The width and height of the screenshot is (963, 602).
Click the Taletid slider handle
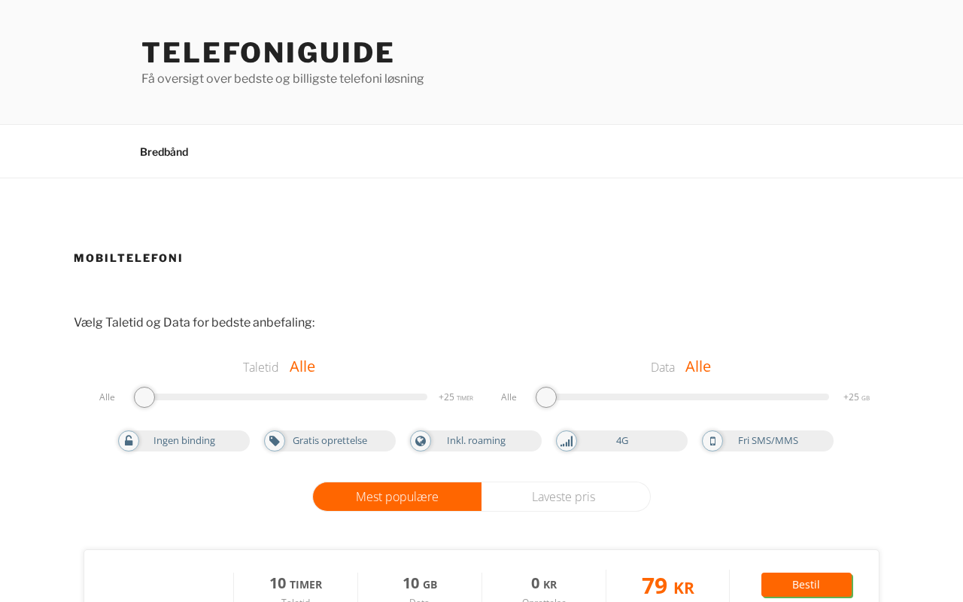[x=144, y=397]
